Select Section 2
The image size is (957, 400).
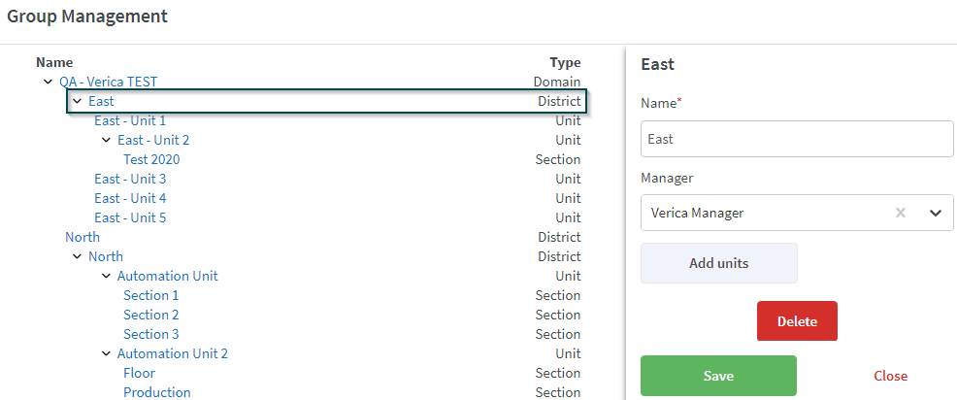point(150,316)
